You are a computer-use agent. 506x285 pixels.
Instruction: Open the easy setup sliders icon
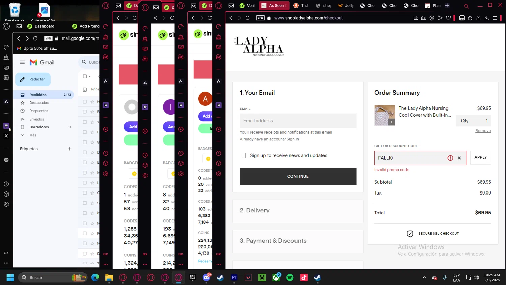click(x=495, y=18)
